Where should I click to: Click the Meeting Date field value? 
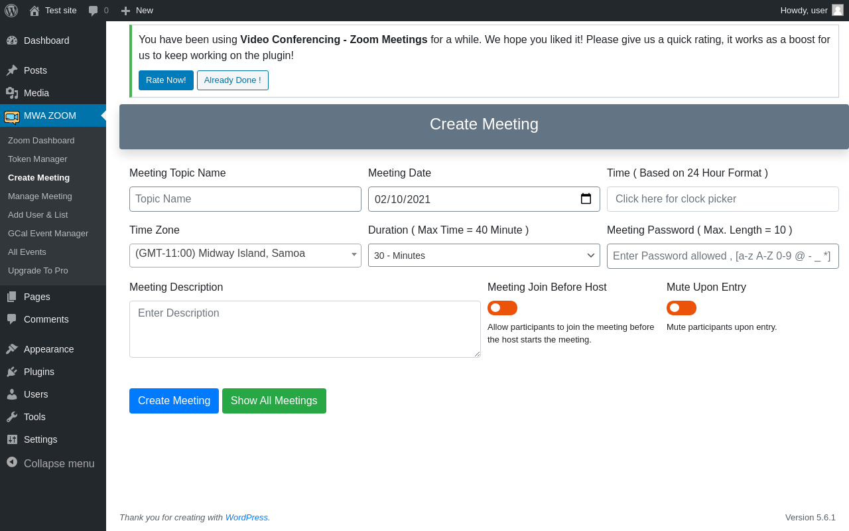click(403, 199)
